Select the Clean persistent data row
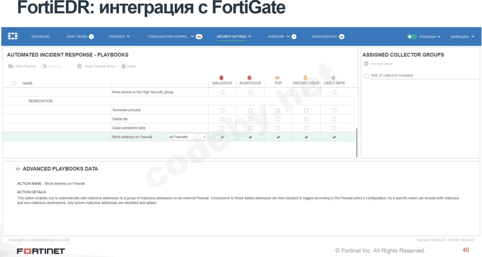The width and height of the screenshot is (482, 257). coord(179,128)
